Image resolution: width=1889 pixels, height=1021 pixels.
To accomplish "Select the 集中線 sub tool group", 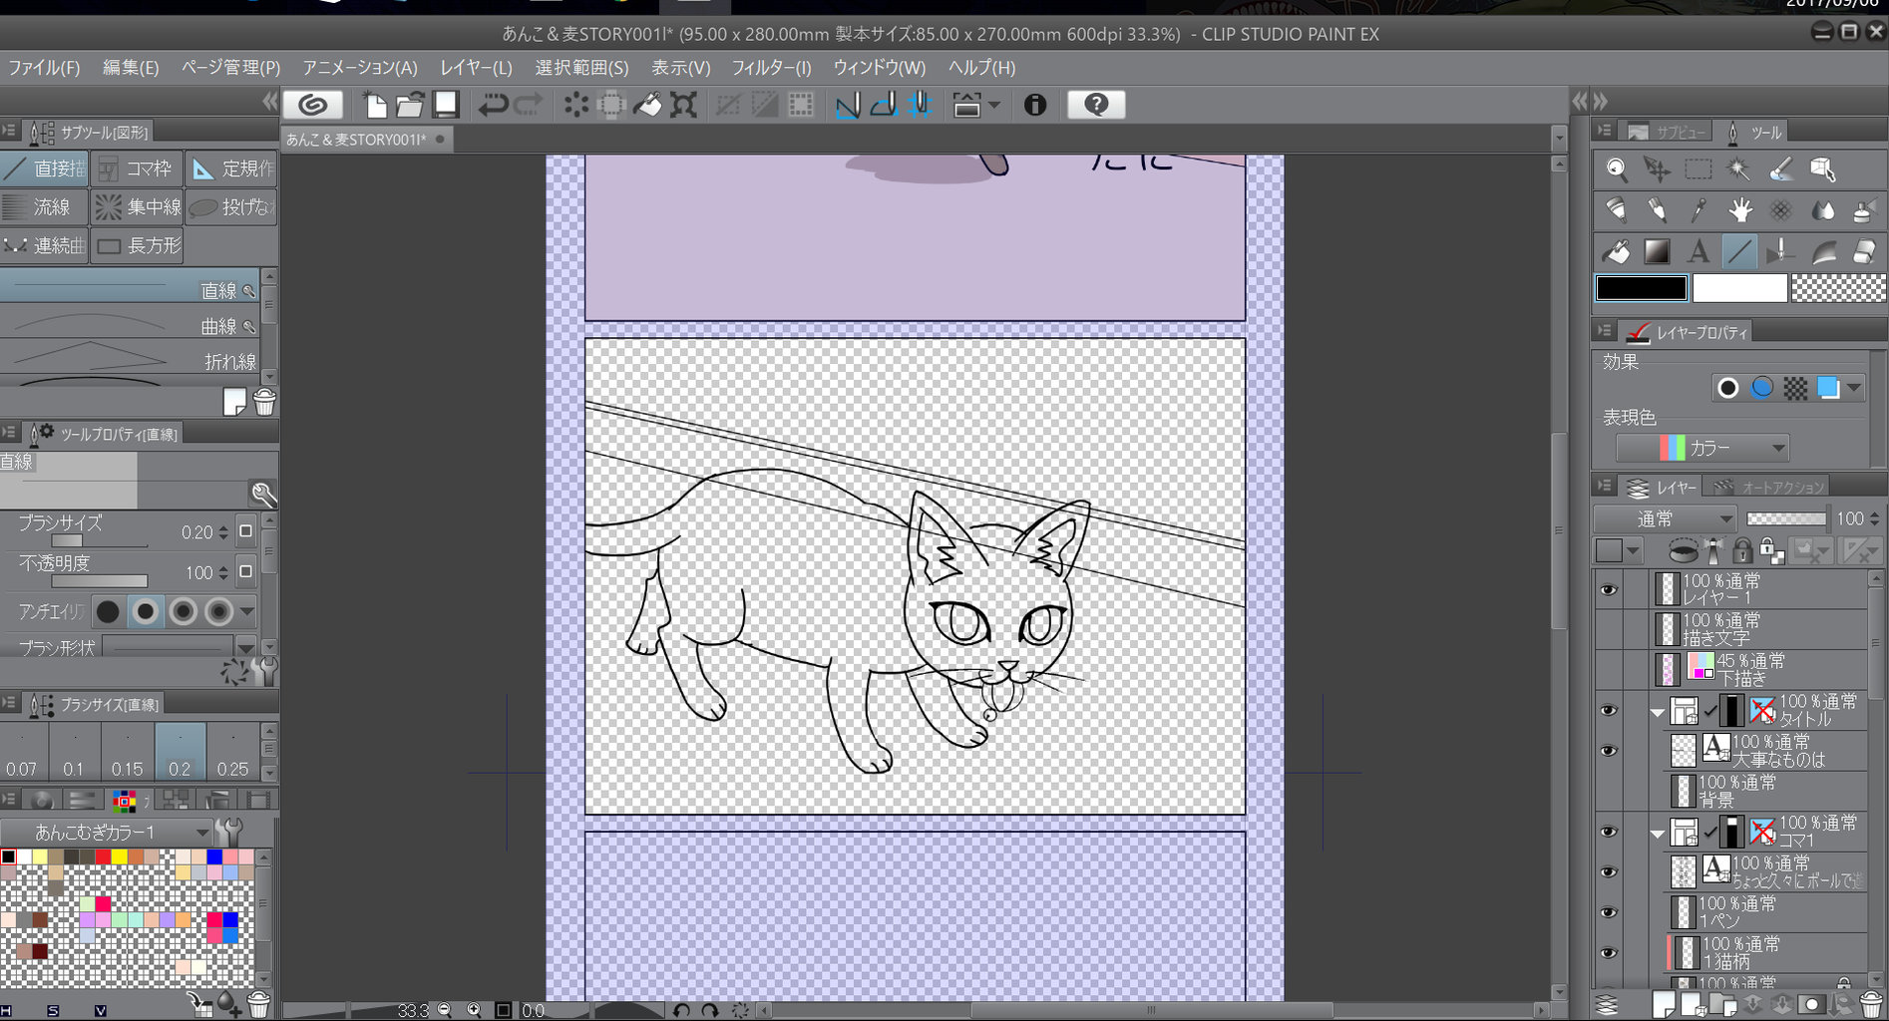I will (x=138, y=206).
